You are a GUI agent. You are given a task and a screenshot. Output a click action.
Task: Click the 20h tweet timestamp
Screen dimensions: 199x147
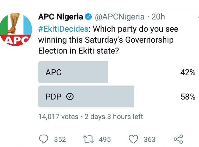click(x=158, y=17)
